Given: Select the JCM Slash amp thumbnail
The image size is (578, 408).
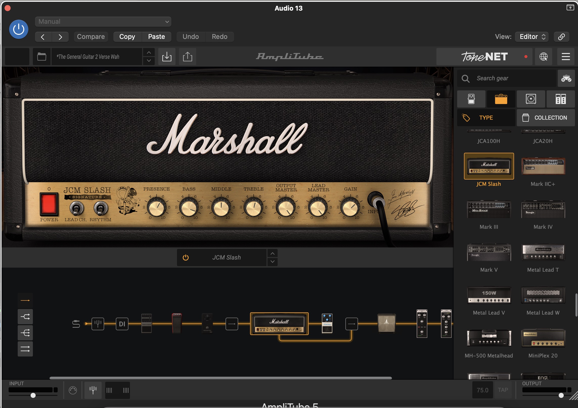Looking at the screenshot, I should tap(489, 166).
